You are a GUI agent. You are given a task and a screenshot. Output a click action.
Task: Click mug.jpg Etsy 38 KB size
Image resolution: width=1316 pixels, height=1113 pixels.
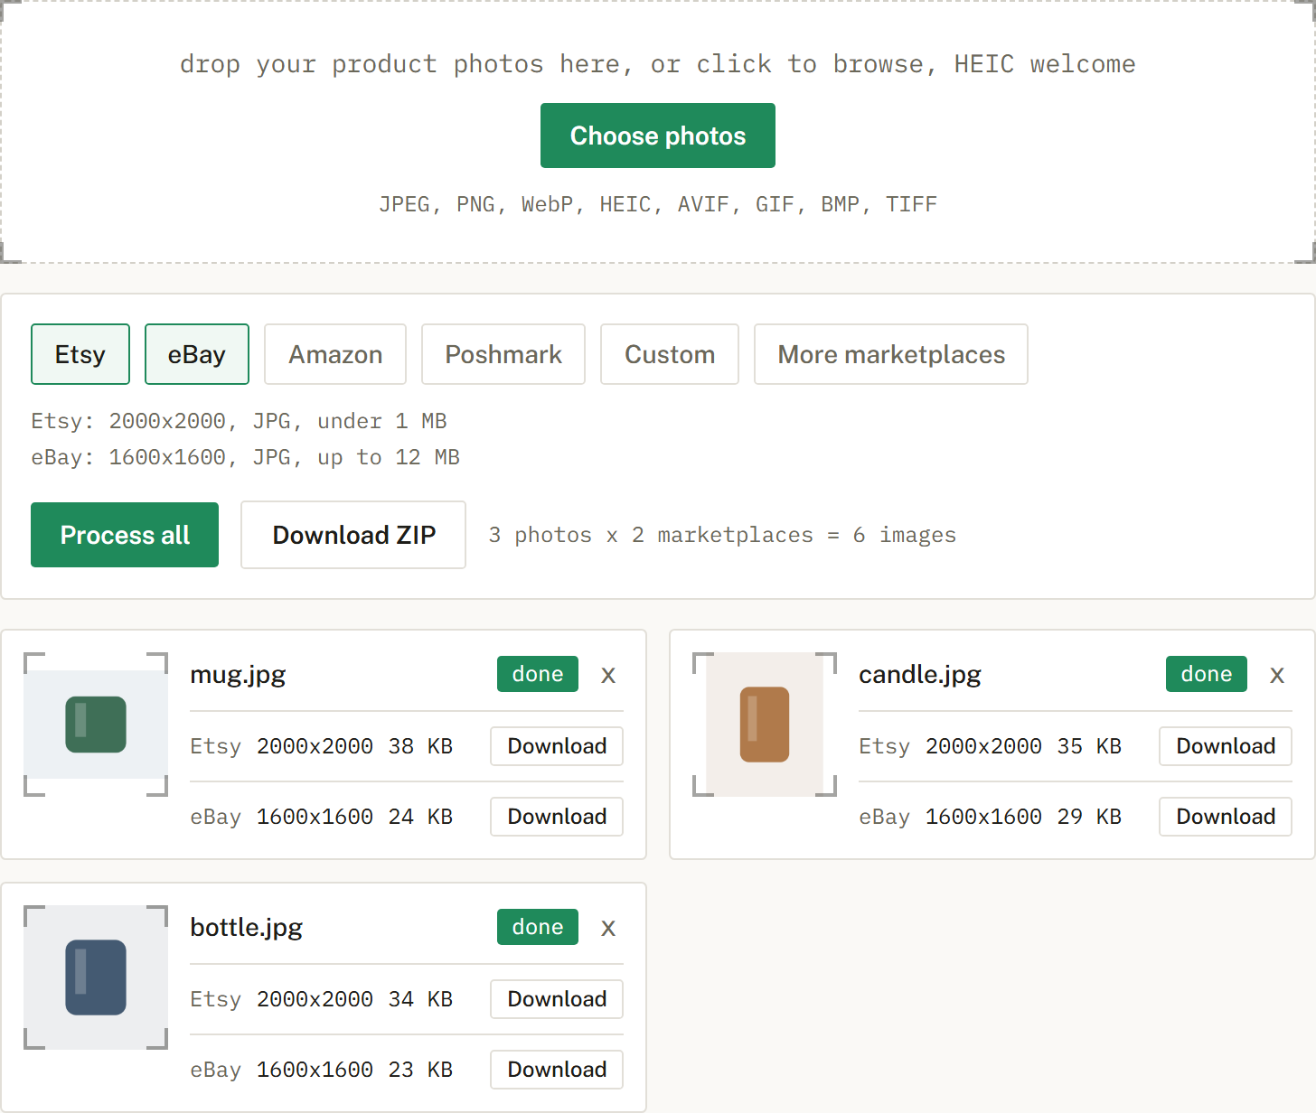420,746
